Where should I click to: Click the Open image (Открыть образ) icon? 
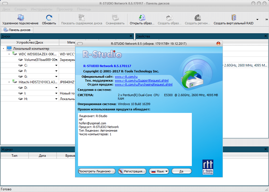pyautogui.click(x=142, y=18)
